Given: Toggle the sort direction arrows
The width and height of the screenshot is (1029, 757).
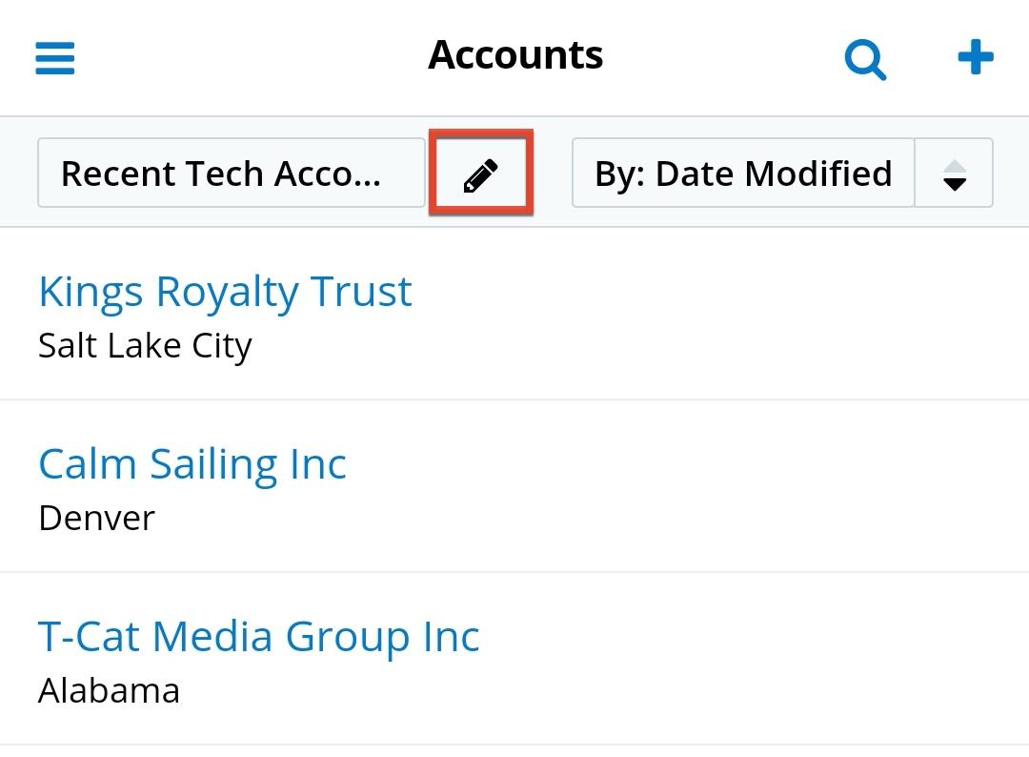Looking at the screenshot, I should point(954,174).
